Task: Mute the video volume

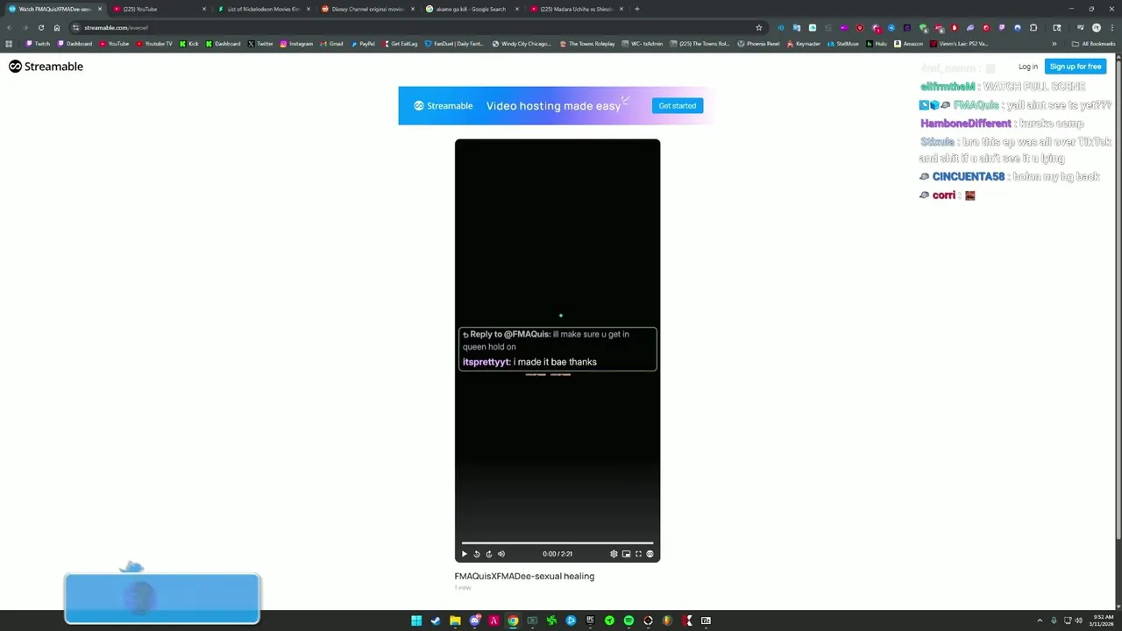Action: click(x=501, y=554)
